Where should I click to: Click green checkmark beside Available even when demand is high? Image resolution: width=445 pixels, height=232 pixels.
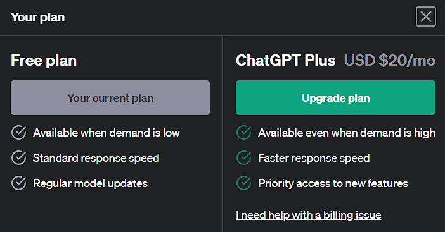244,133
